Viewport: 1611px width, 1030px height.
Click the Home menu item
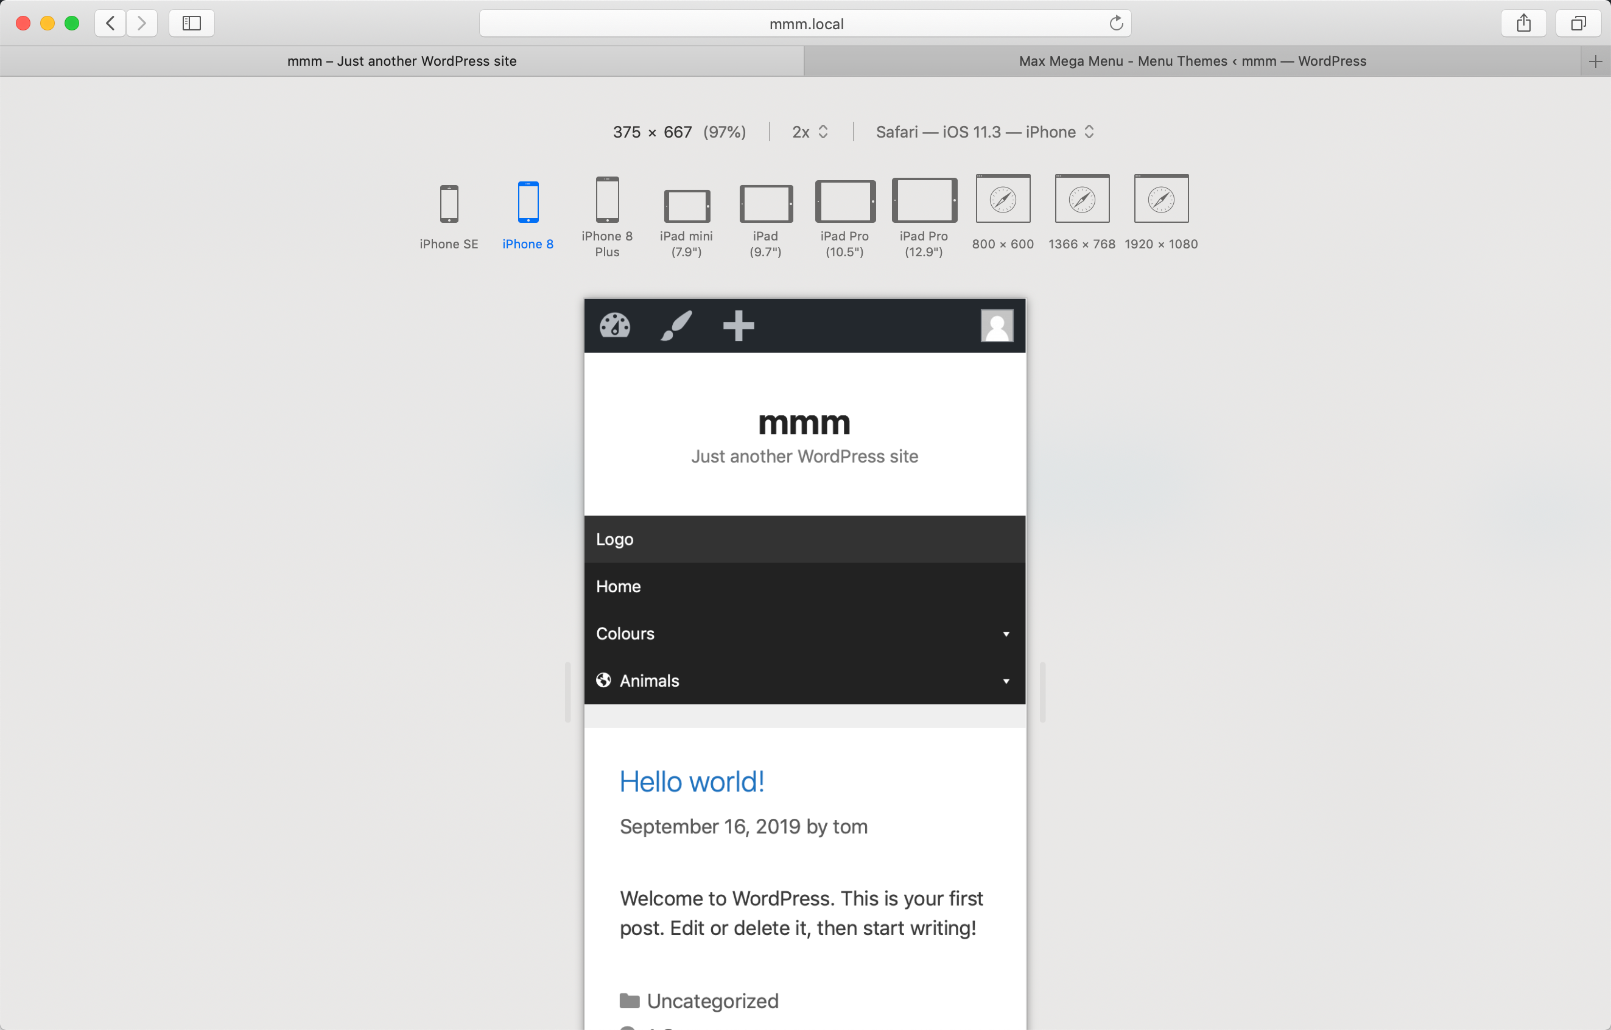click(618, 587)
